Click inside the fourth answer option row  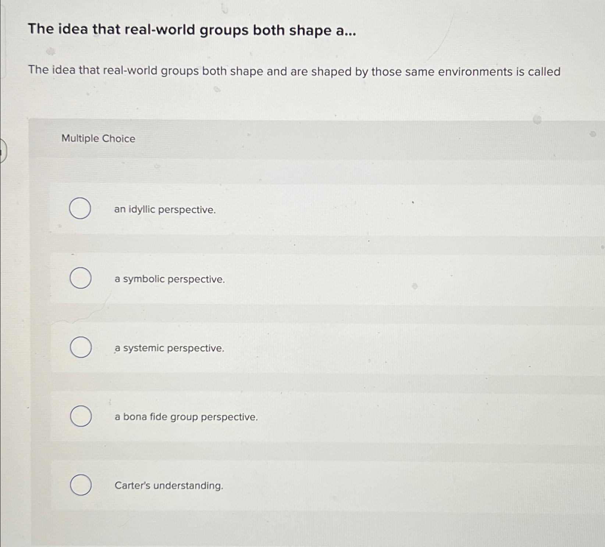pyautogui.click(x=294, y=417)
